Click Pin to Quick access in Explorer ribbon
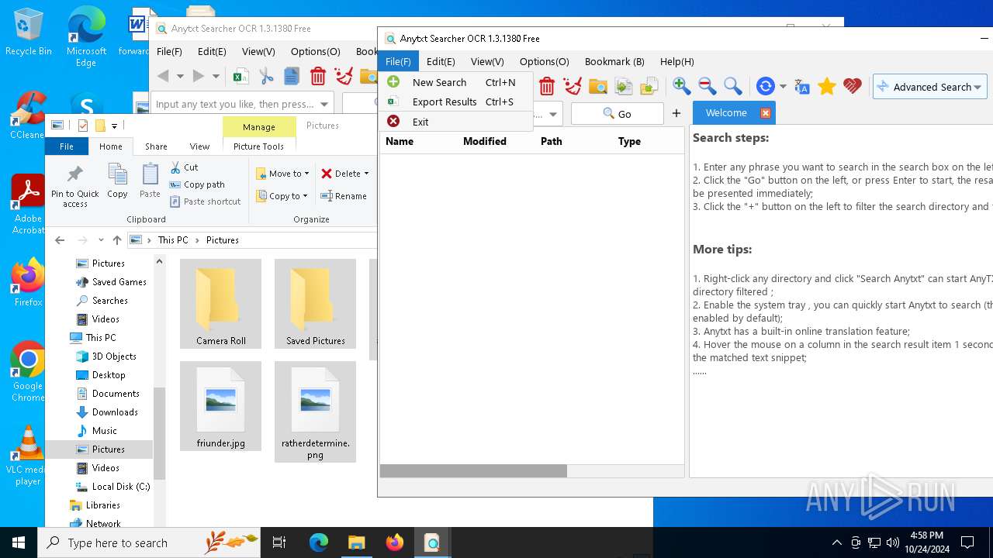This screenshot has width=993, height=558. click(x=75, y=187)
